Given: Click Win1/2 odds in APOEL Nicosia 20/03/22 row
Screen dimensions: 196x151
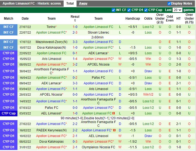Looking at the screenshot, I should point(148,95).
